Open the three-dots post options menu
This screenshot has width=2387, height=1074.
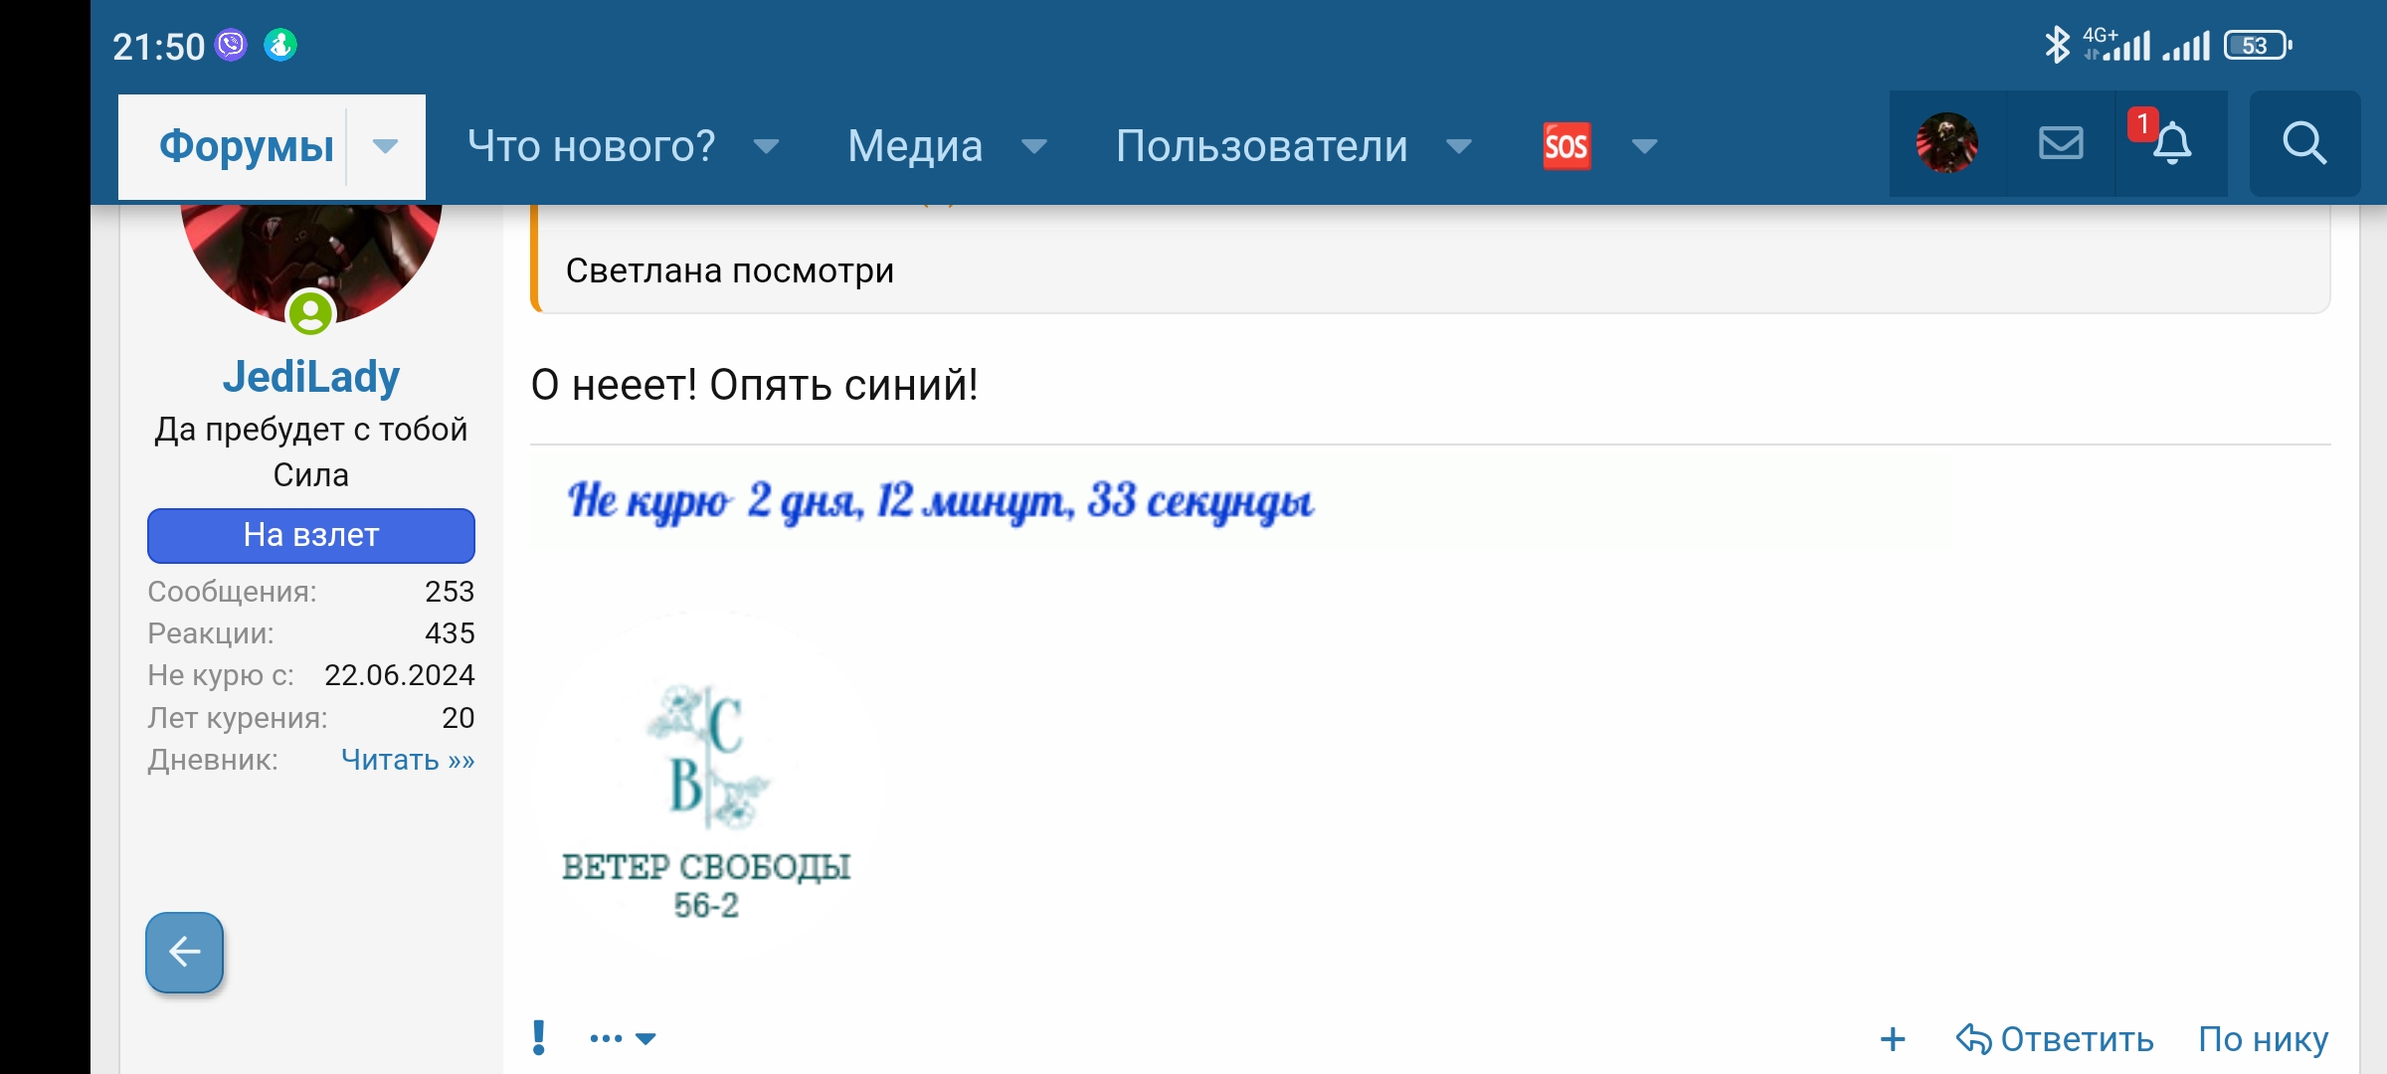622,1038
